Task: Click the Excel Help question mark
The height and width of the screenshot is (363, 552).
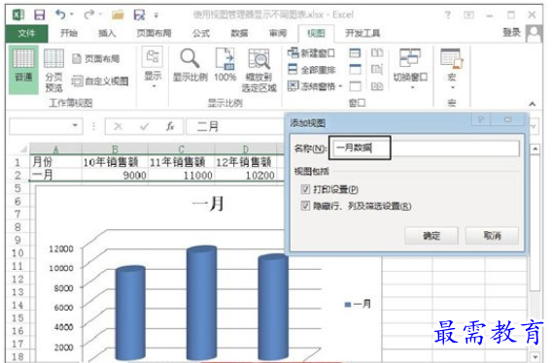Action: (x=447, y=15)
